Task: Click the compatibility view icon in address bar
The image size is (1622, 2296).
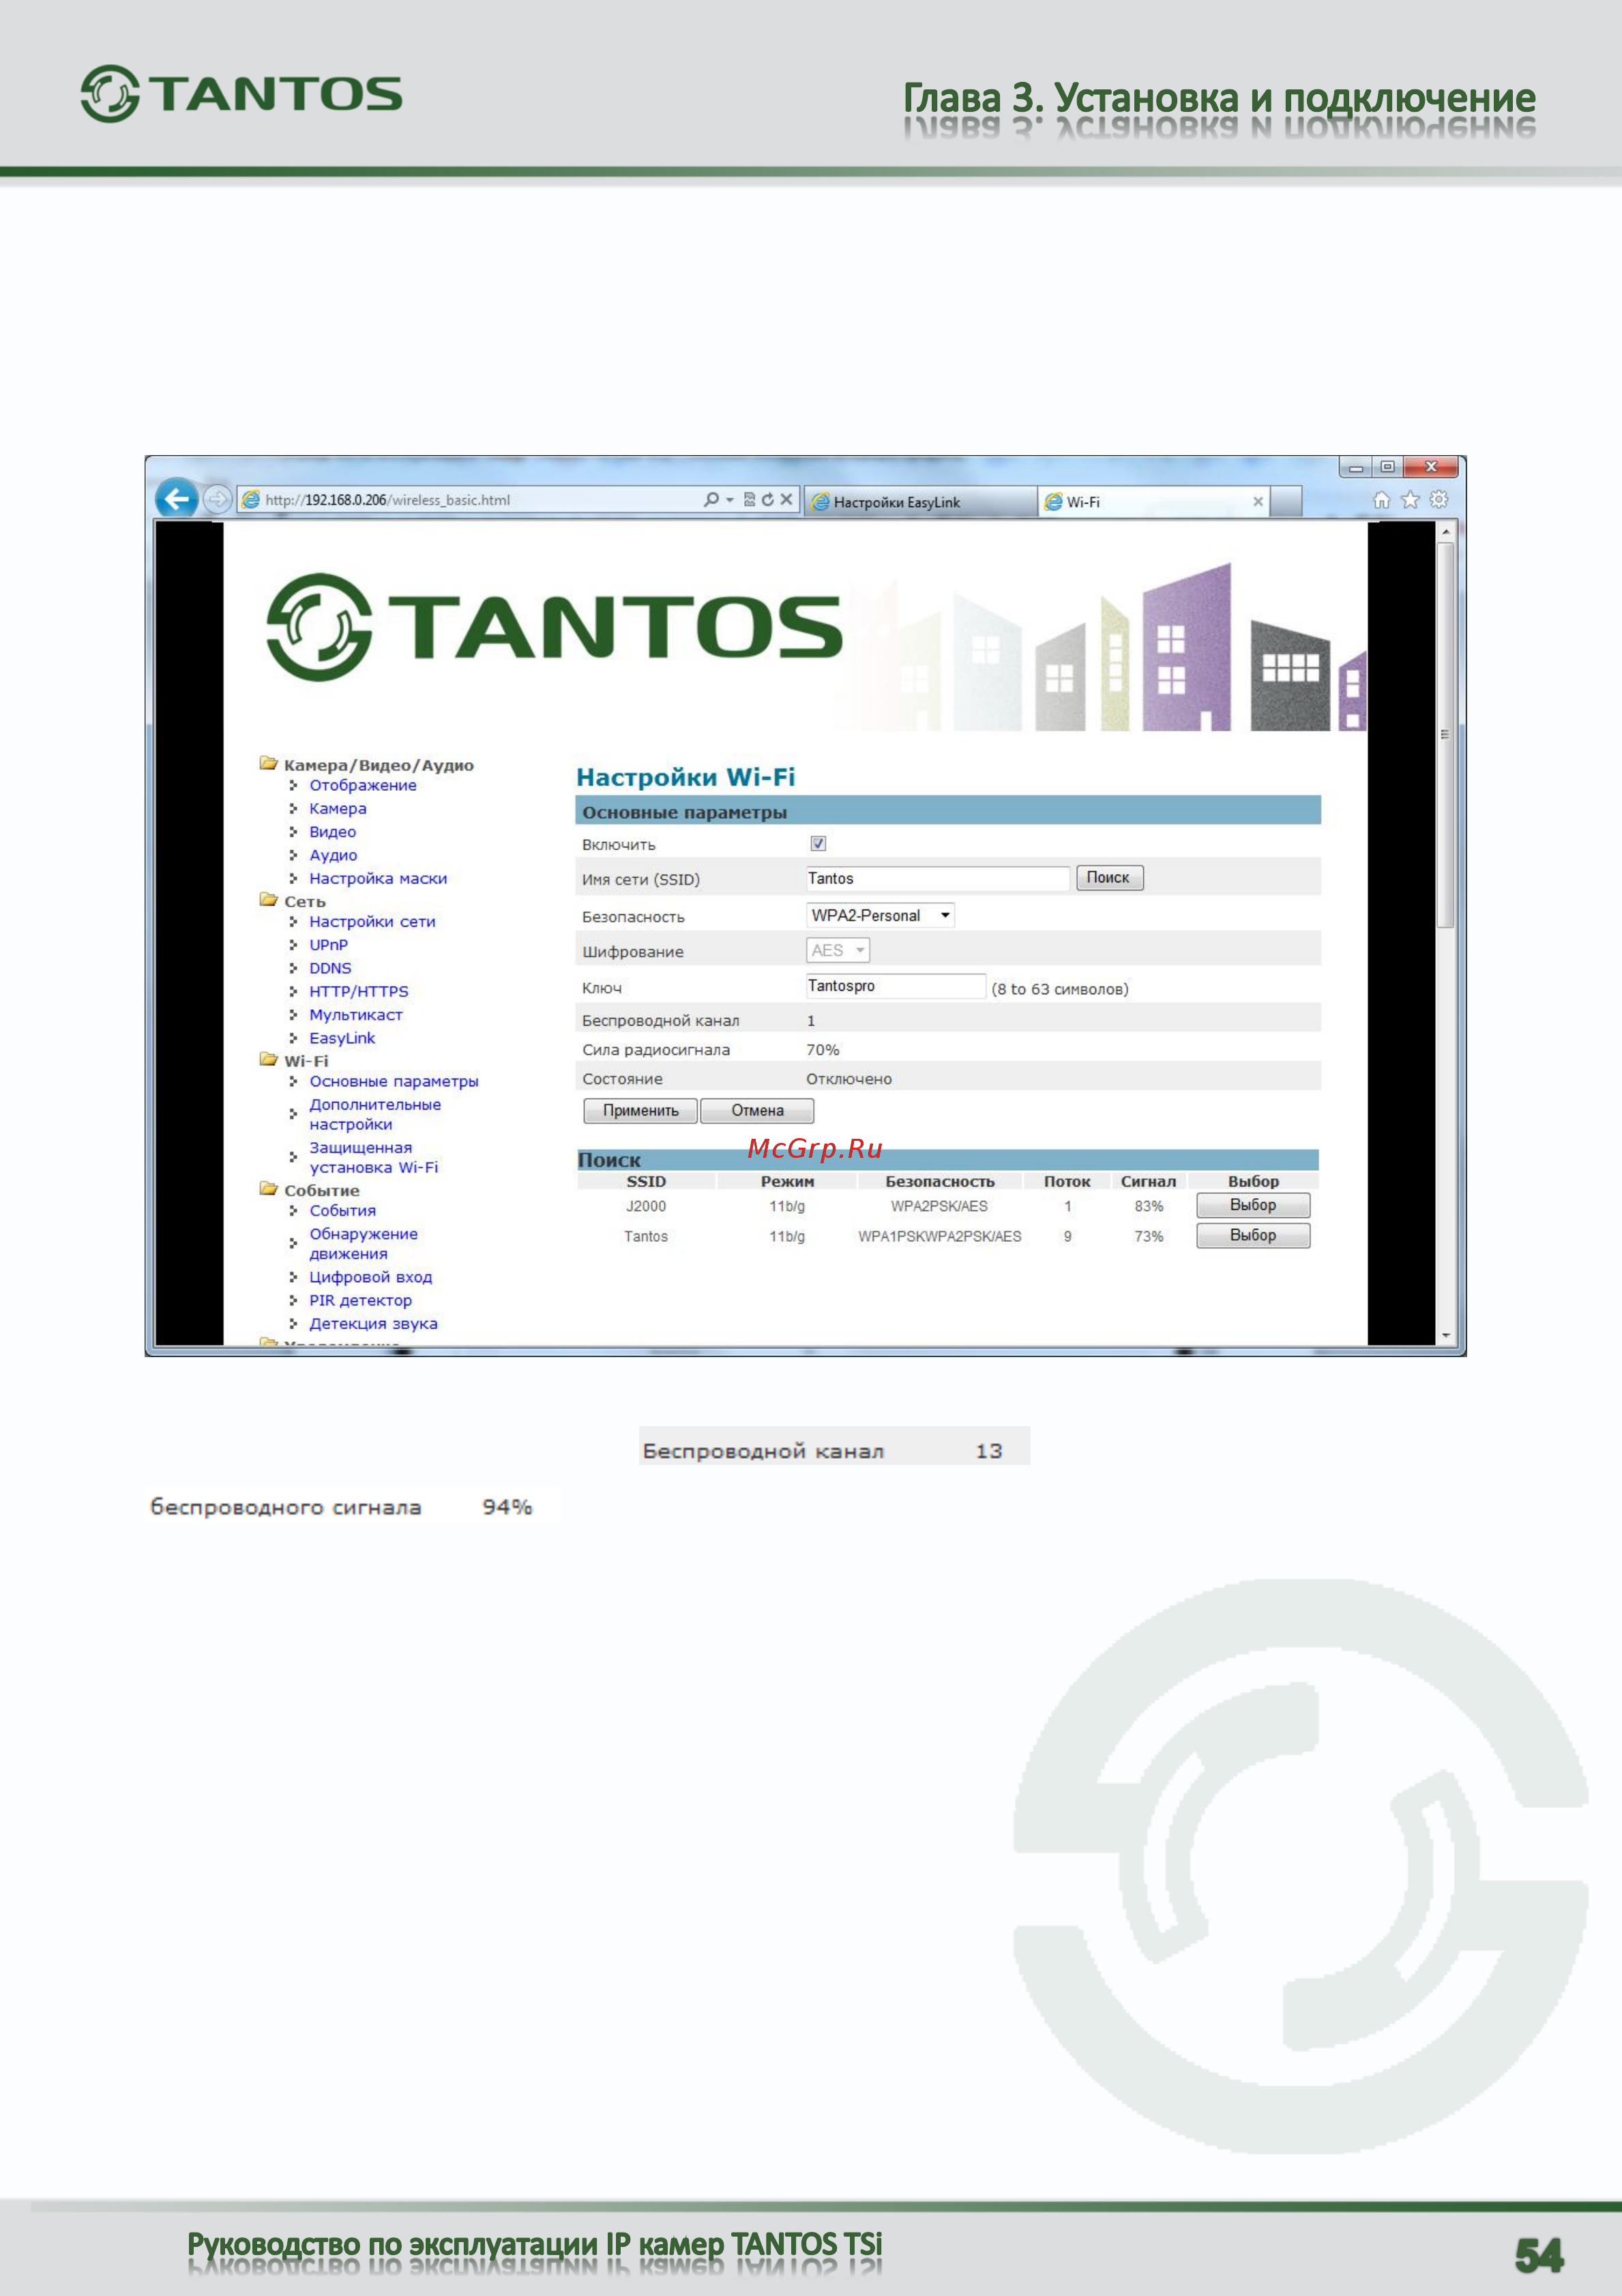Action: pos(750,499)
